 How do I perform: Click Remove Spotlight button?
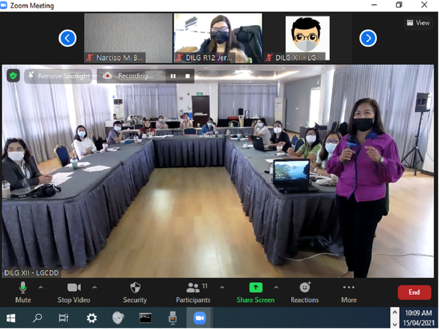[x=58, y=76]
